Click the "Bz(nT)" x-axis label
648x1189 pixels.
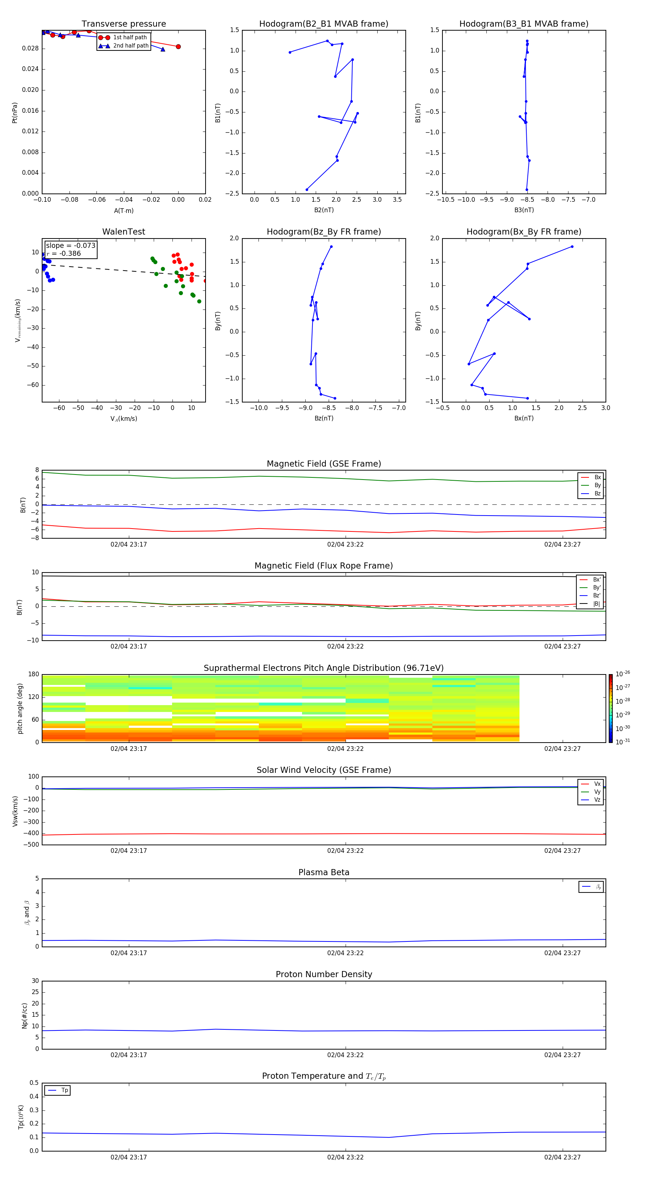(324, 418)
